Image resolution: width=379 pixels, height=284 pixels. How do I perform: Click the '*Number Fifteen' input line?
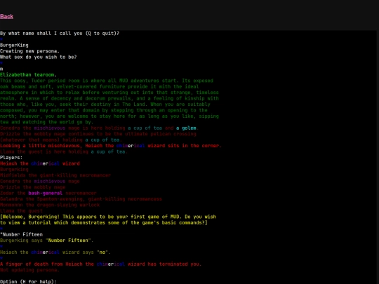21,234
